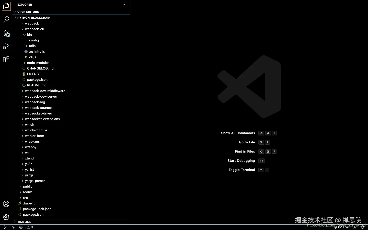Click the source control branch icon in status bar
The height and width of the screenshot is (230, 368).
coord(5,227)
